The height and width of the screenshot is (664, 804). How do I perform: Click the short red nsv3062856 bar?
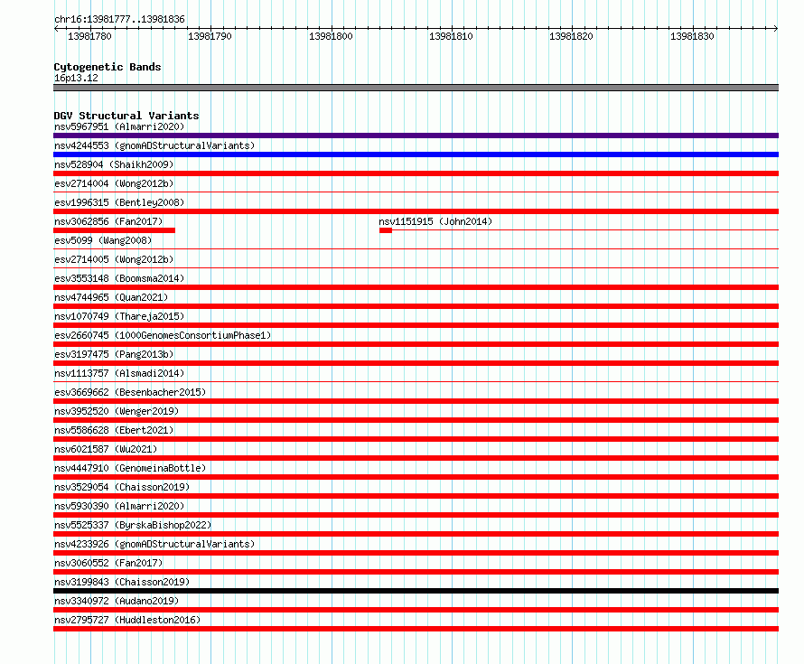(x=115, y=230)
